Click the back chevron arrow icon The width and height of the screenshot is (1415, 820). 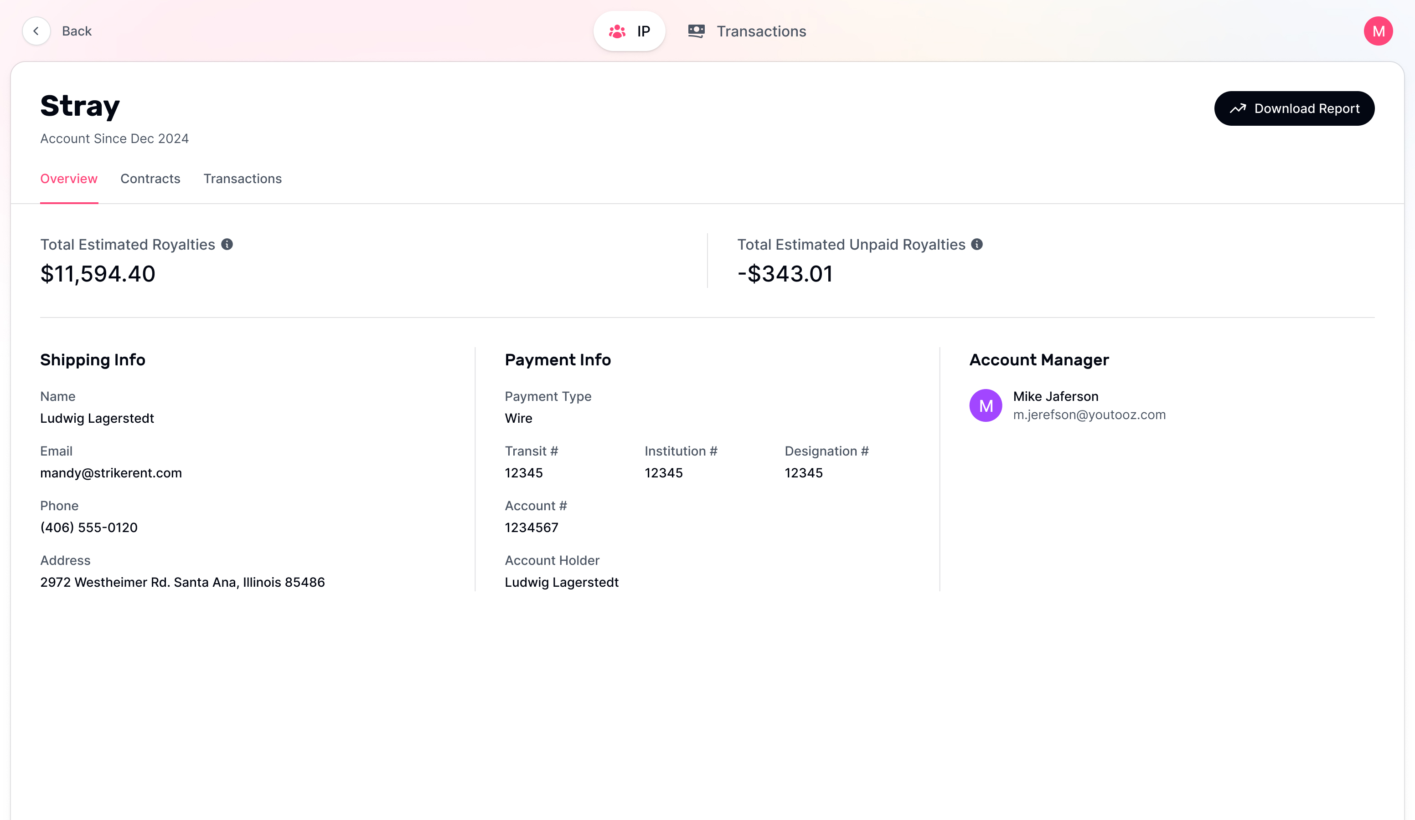(x=36, y=31)
